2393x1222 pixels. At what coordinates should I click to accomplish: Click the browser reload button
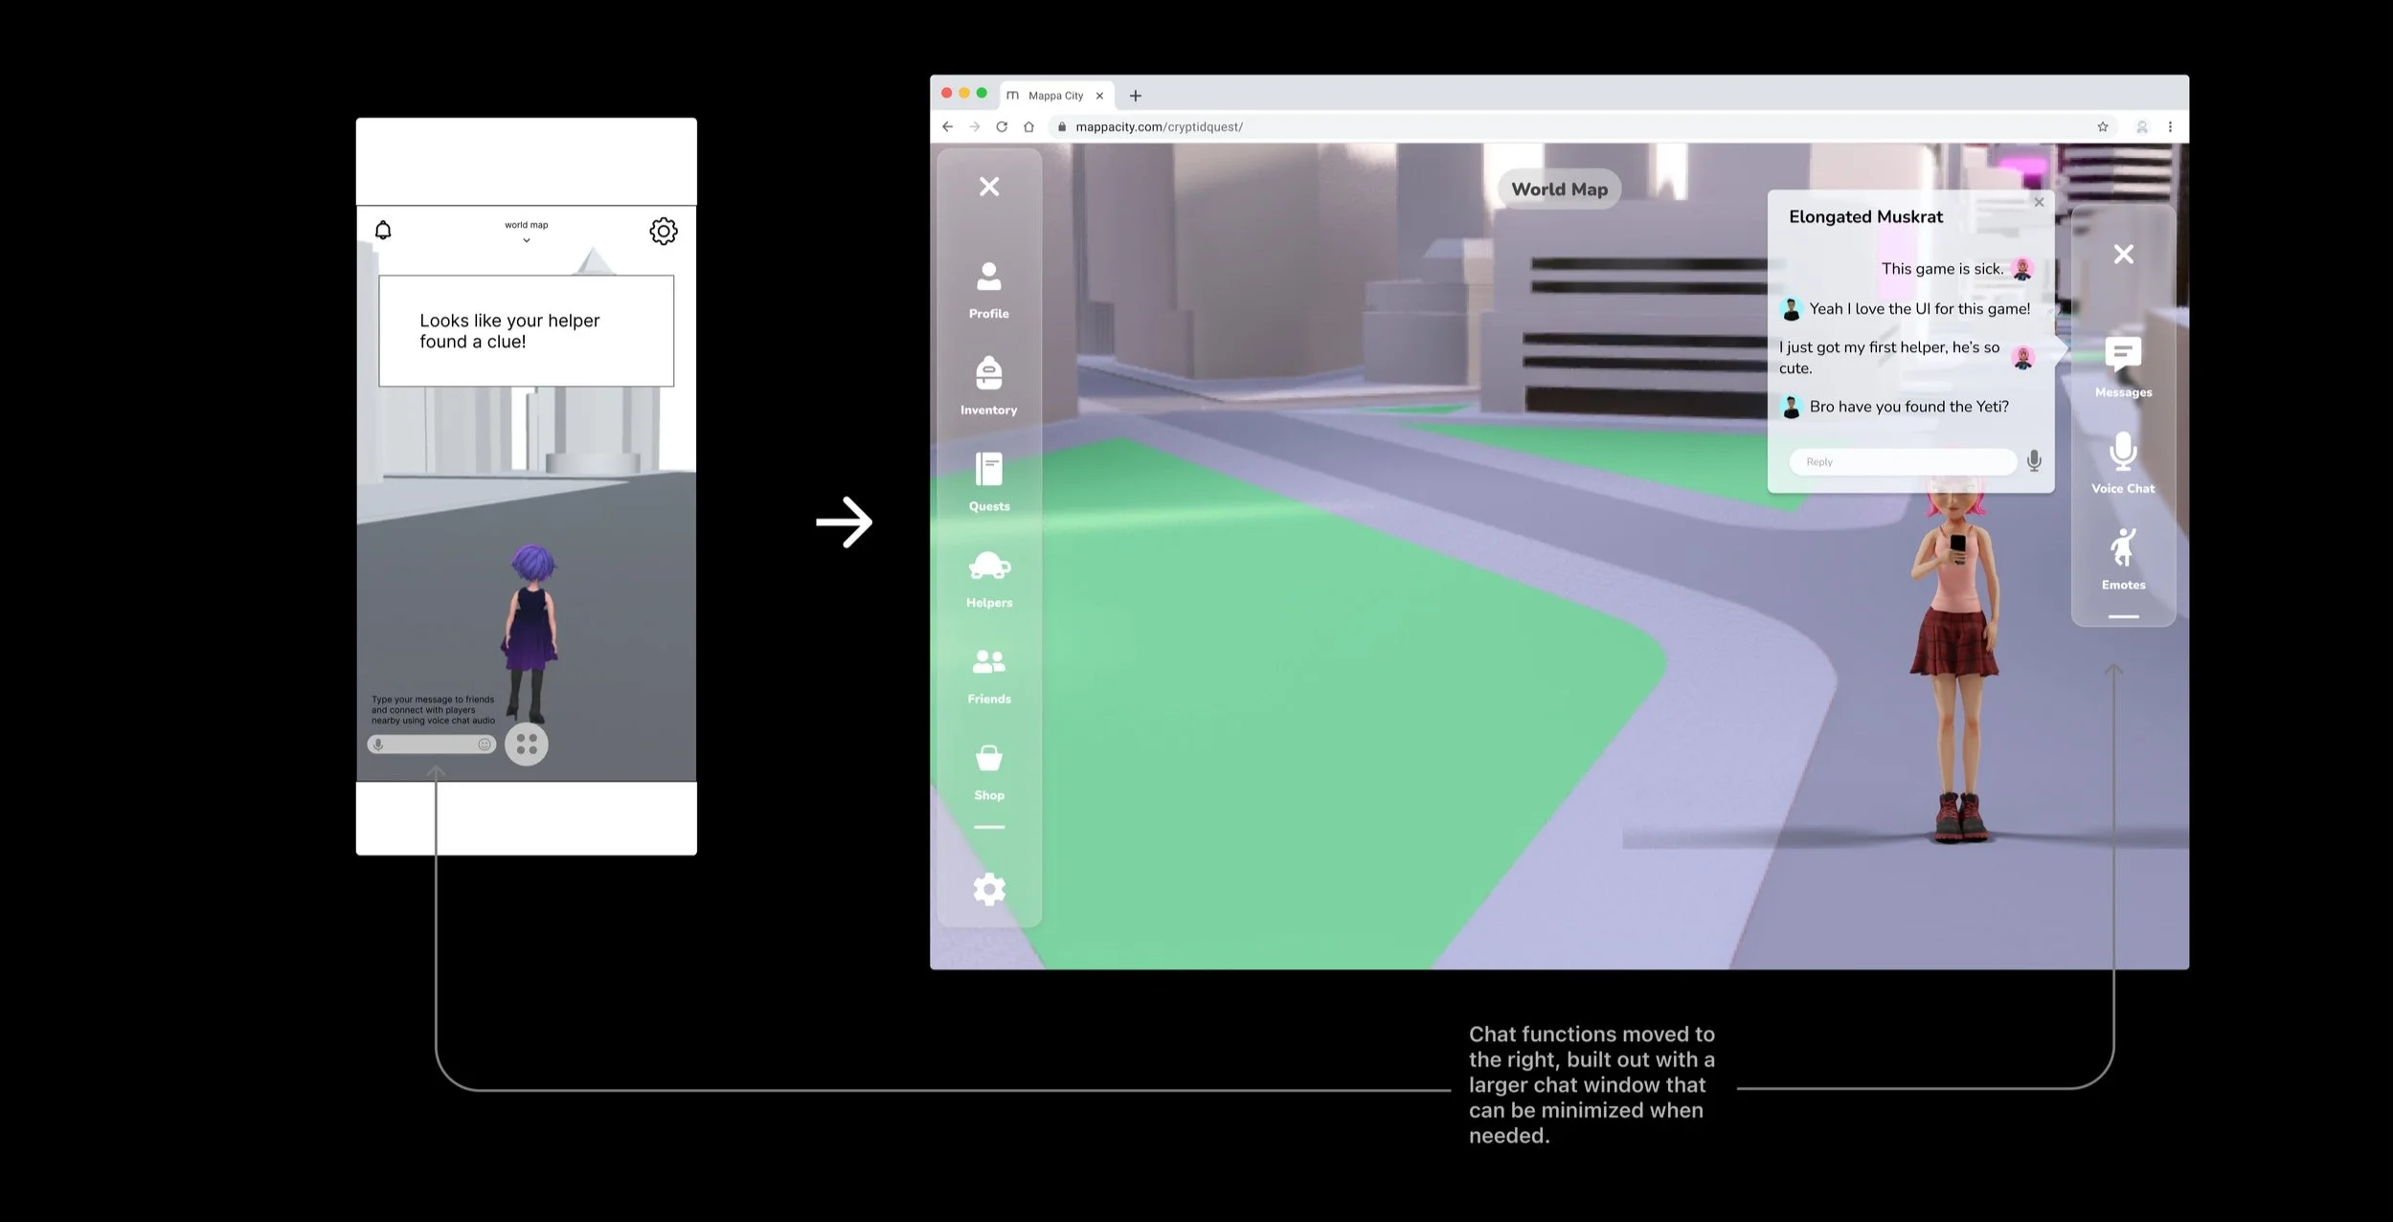click(x=1002, y=126)
